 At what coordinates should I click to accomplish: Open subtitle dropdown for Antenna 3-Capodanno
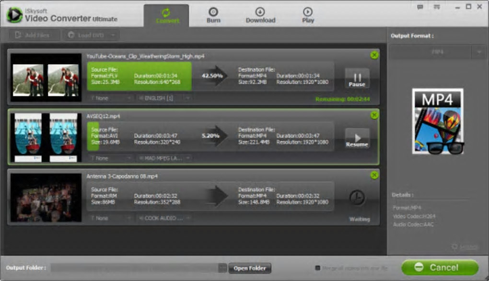(110, 218)
